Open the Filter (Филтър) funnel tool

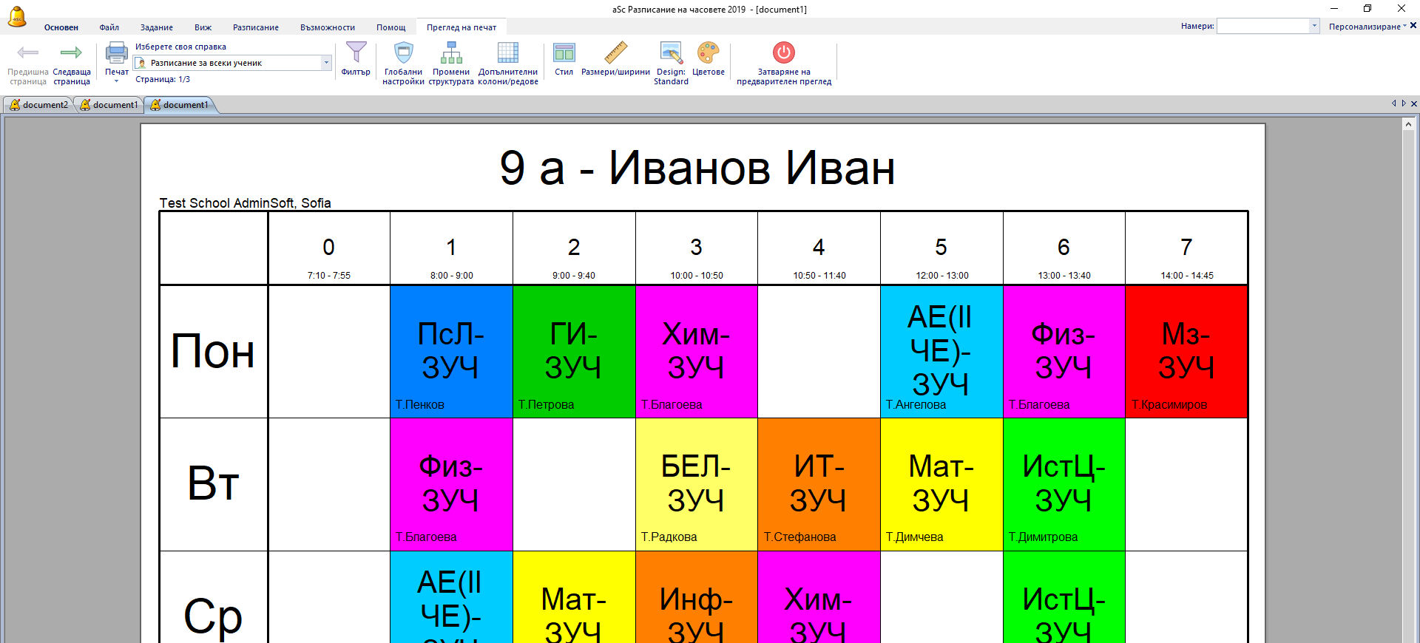pos(356,54)
